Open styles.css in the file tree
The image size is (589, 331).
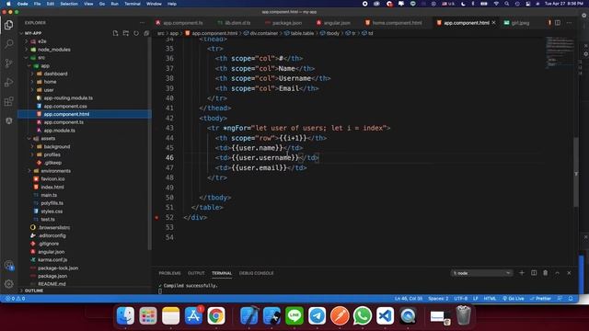click(x=52, y=211)
